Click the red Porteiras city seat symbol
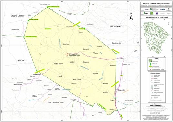Viewport: 173px width, 122px height. click(67, 54)
